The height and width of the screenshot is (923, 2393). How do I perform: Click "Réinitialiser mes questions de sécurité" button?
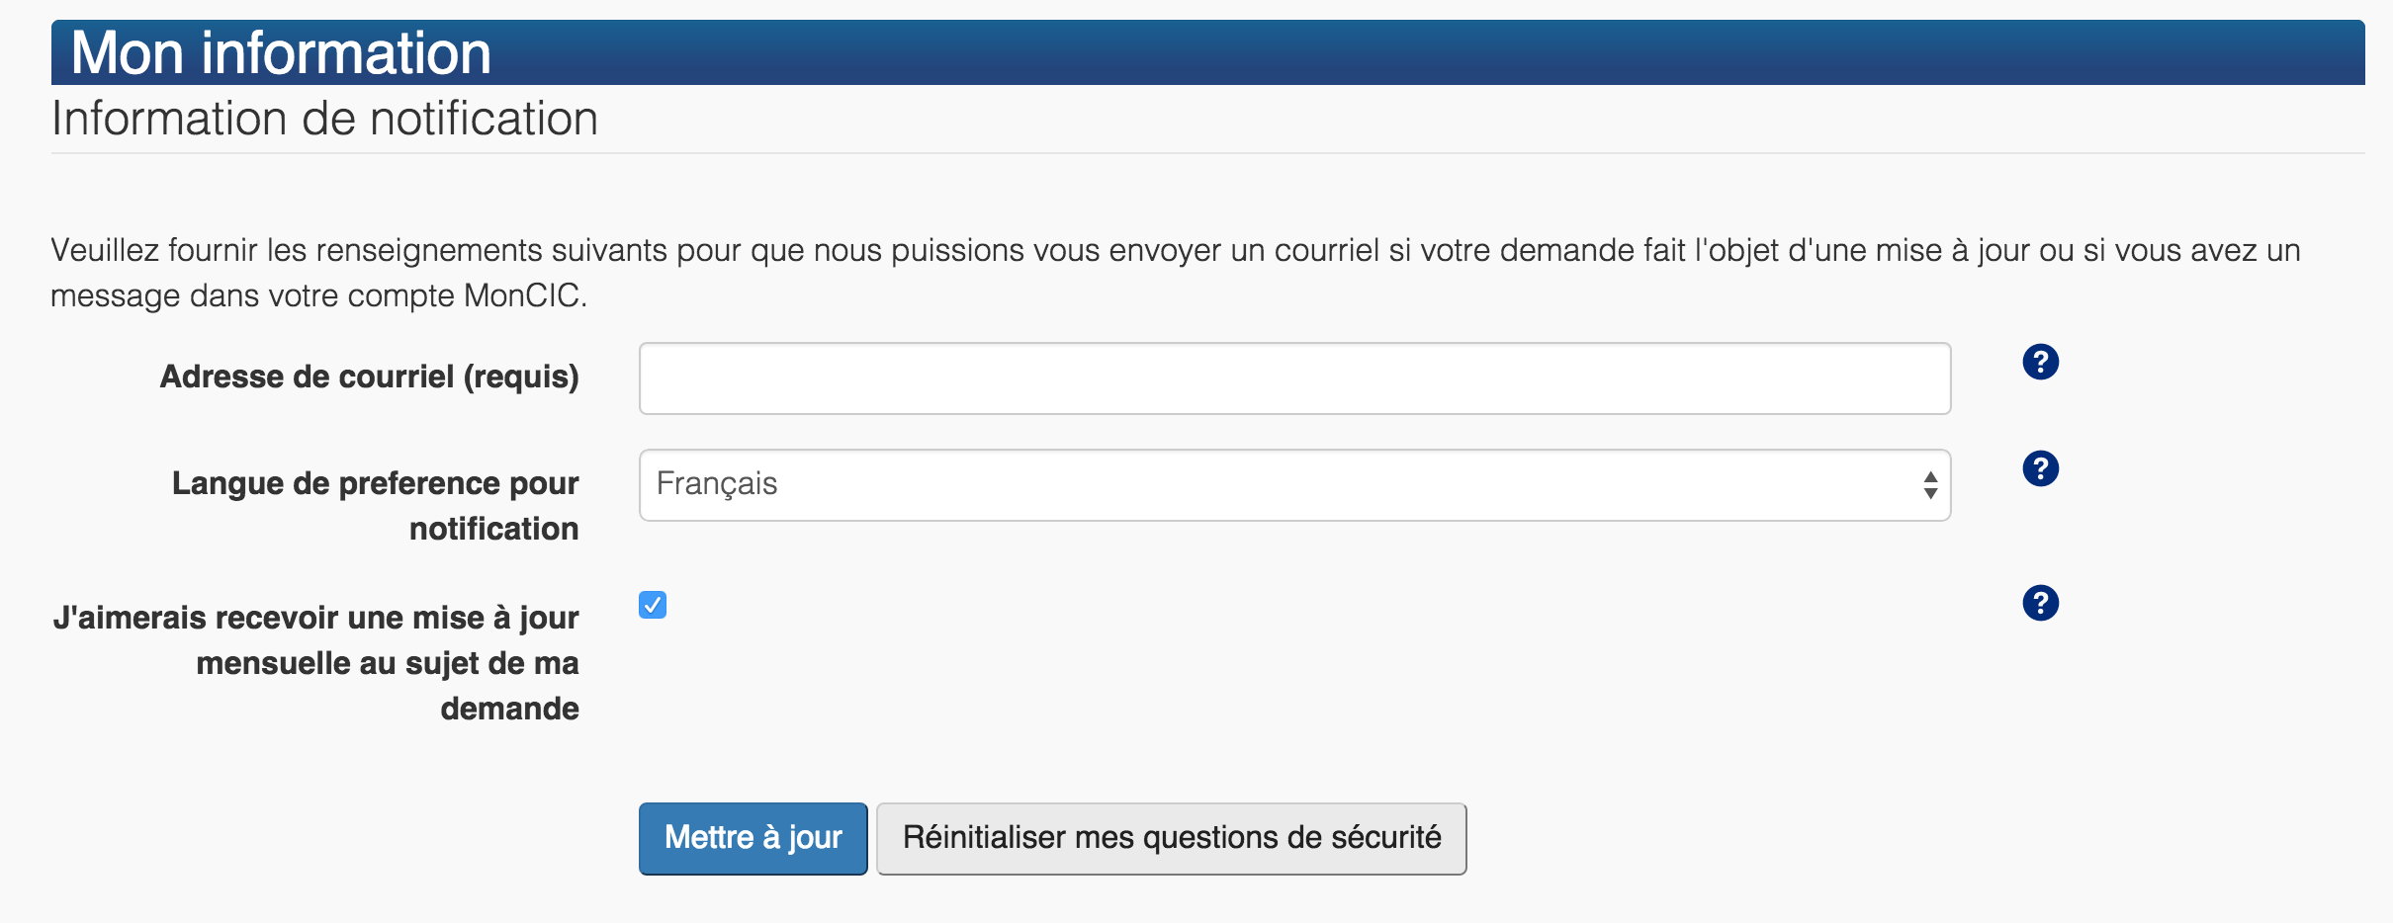1171,838
